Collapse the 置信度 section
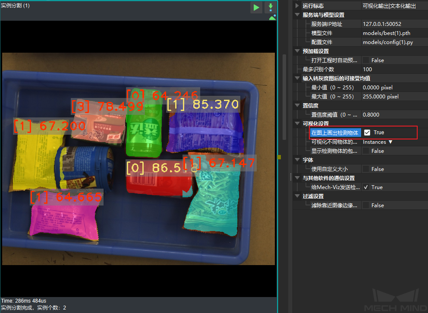Viewport: 428px width, 313px height. (x=297, y=105)
